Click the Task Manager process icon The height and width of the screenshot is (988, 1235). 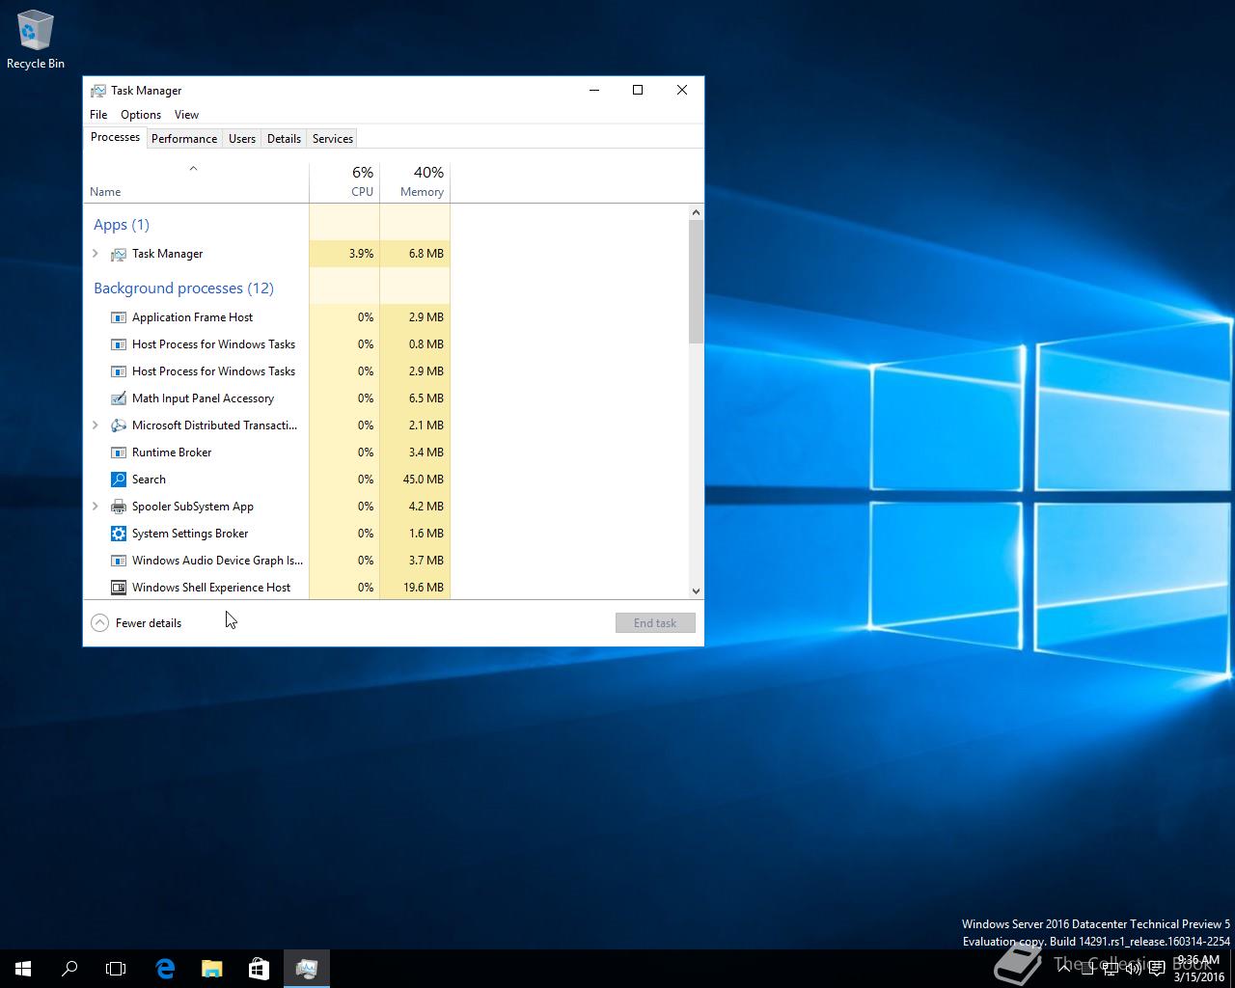tap(119, 254)
